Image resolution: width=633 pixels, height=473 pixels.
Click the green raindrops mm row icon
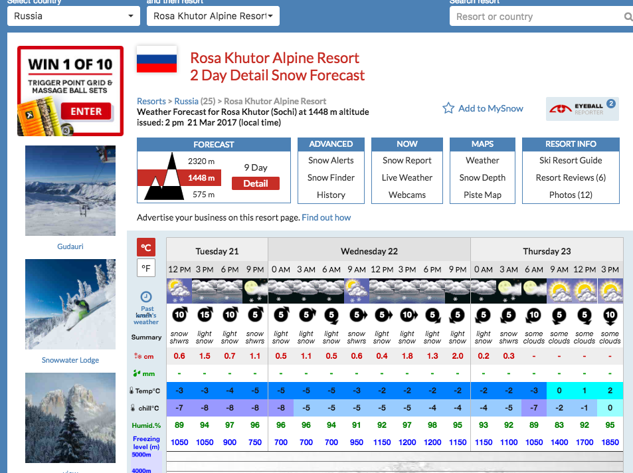point(136,373)
